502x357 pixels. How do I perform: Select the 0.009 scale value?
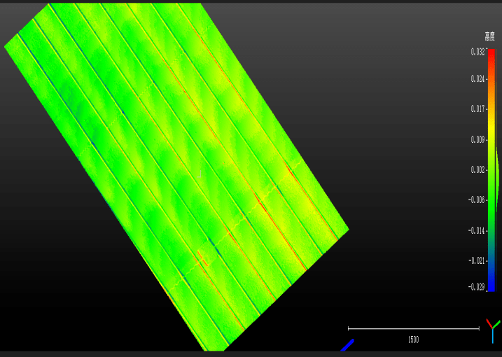[477, 139]
